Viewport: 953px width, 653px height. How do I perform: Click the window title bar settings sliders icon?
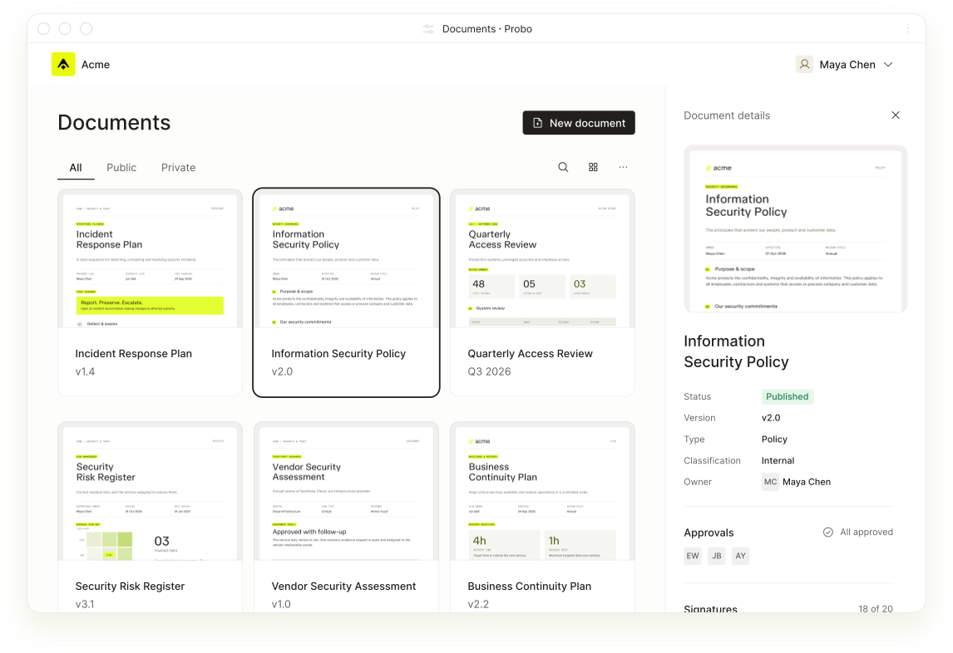click(x=428, y=28)
